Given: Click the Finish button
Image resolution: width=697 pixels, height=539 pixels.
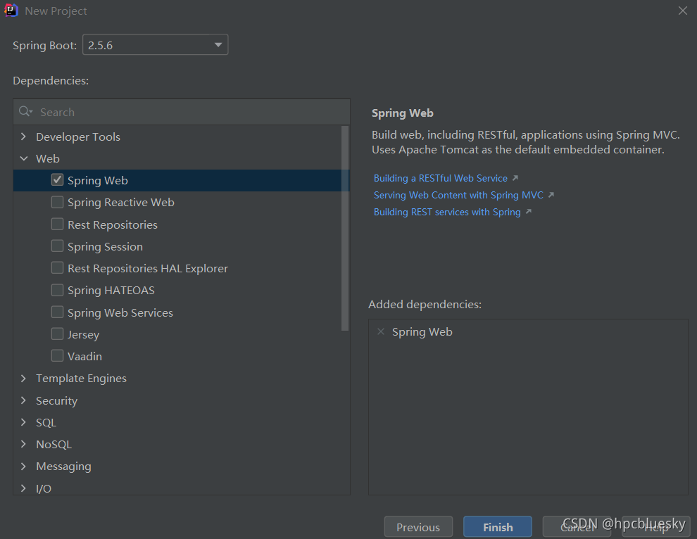Looking at the screenshot, I should coord(498,527).
